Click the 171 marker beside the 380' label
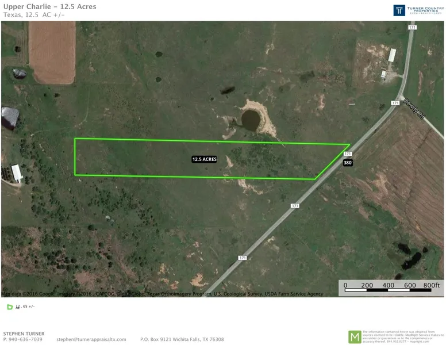 coord(347,154)
